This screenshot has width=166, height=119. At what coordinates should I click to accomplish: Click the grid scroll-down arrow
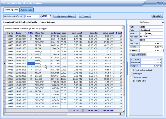click(123, 111)
